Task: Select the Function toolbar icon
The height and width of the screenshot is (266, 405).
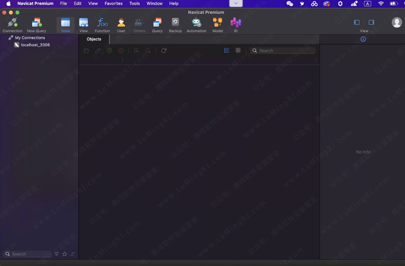Action: 102,25
